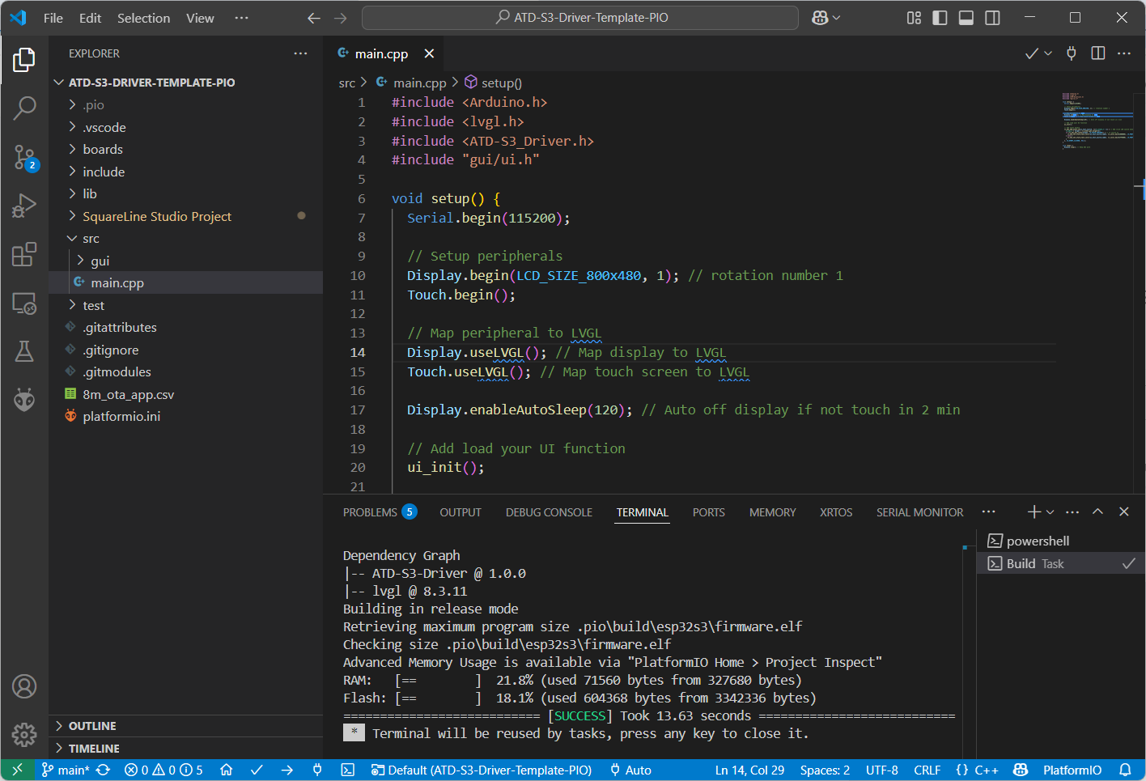Expand the OUTLINE section

[92, 726]
